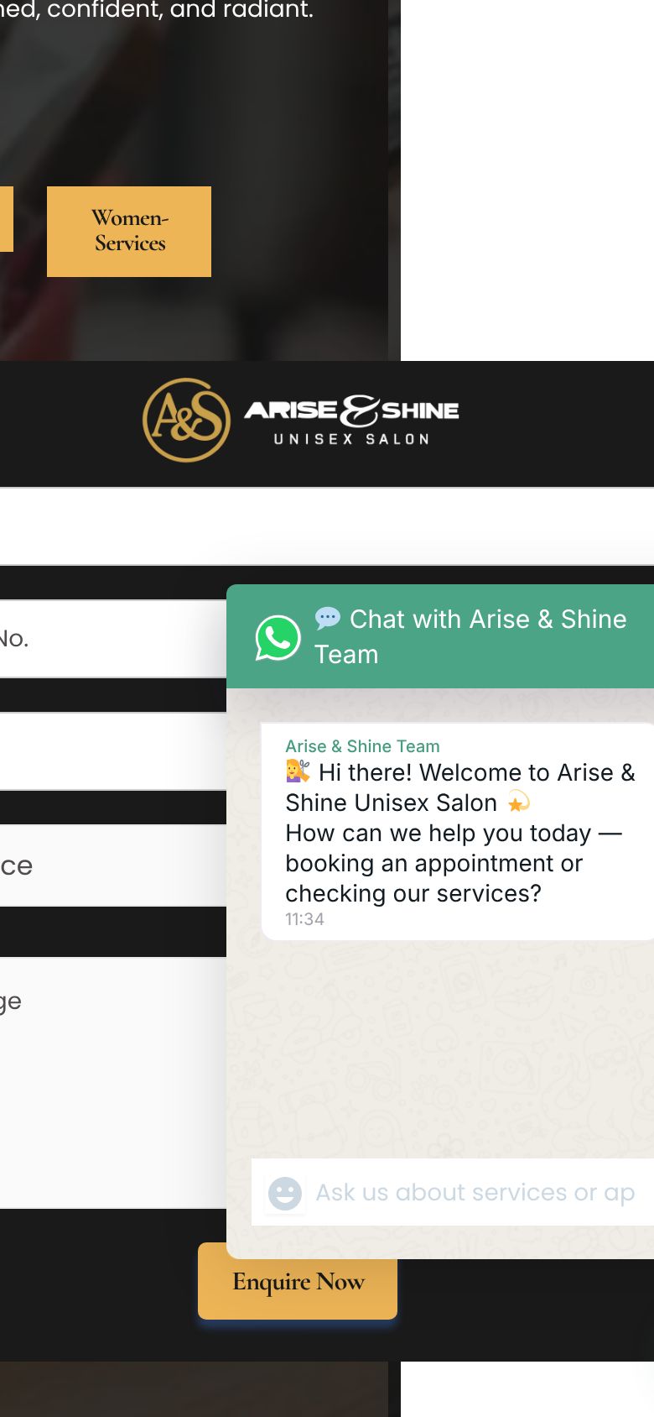Open the Women-Services button
This screenshot has height=1417, width=654.
tap(129, 232)
